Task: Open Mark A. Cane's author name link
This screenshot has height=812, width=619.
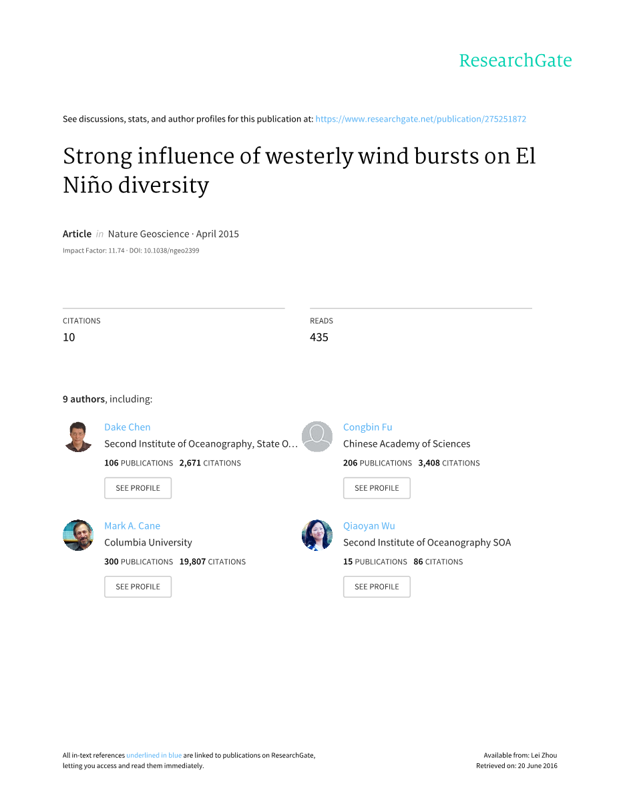Action: click(132, 526)
